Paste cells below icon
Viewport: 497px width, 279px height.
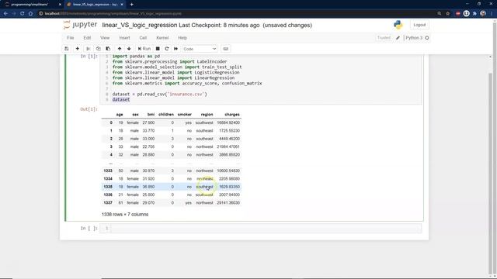click(108, 49)
